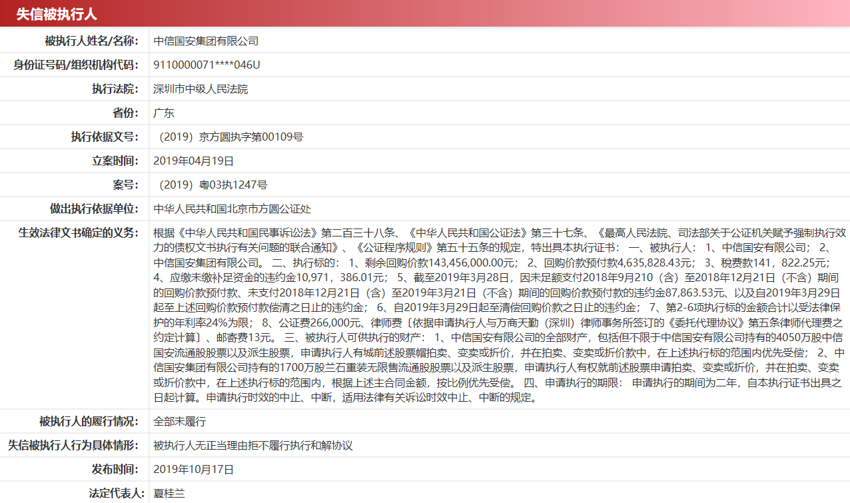Click 中华人民共和国北京市方圆公证处 value
The width and height of the screenshot is (850, 503).
click(x=232, y=209)
